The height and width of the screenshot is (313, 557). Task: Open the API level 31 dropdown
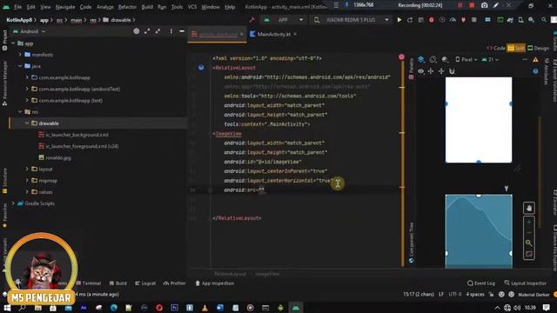pos(490,60)
